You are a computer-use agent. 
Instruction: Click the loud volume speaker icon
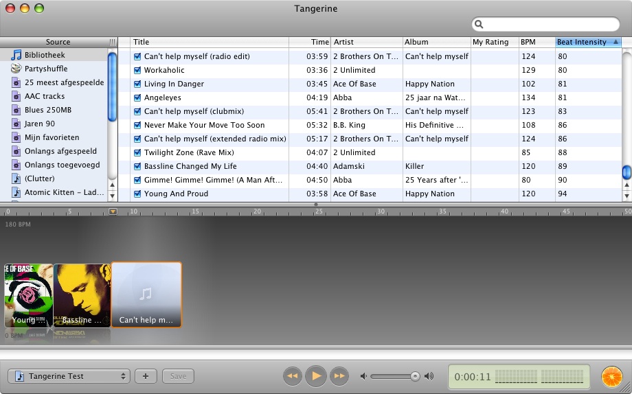point(429,376)
